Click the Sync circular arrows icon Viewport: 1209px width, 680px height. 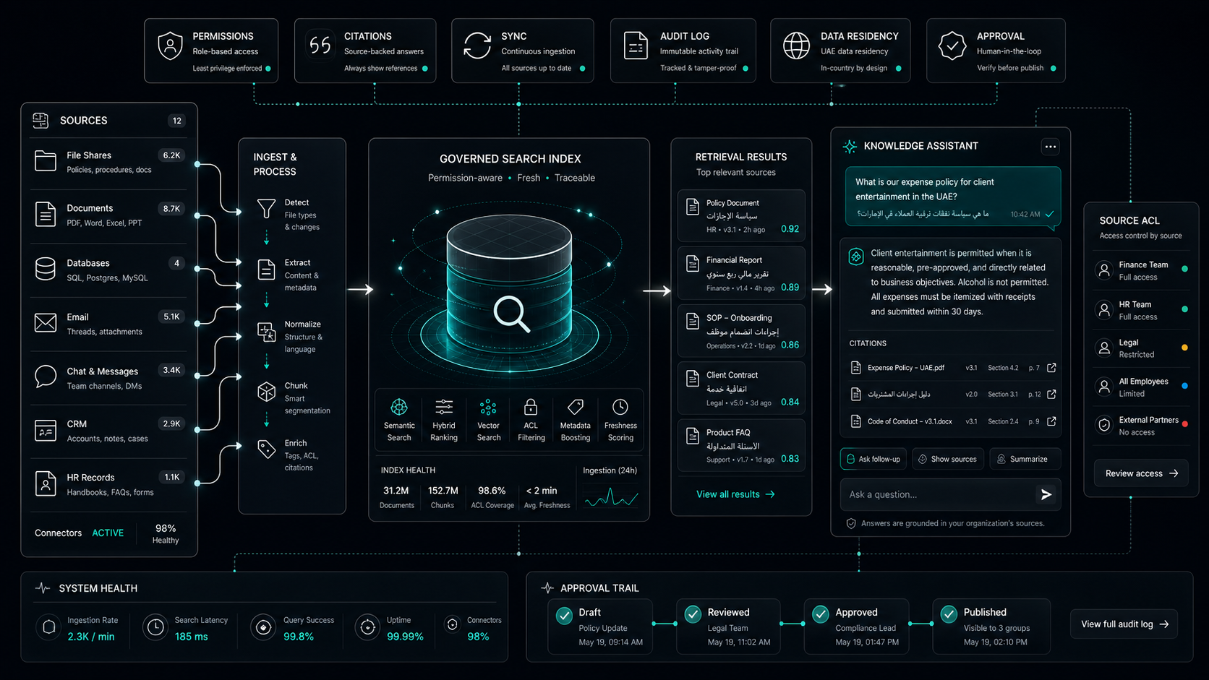[x=477, y=46]
